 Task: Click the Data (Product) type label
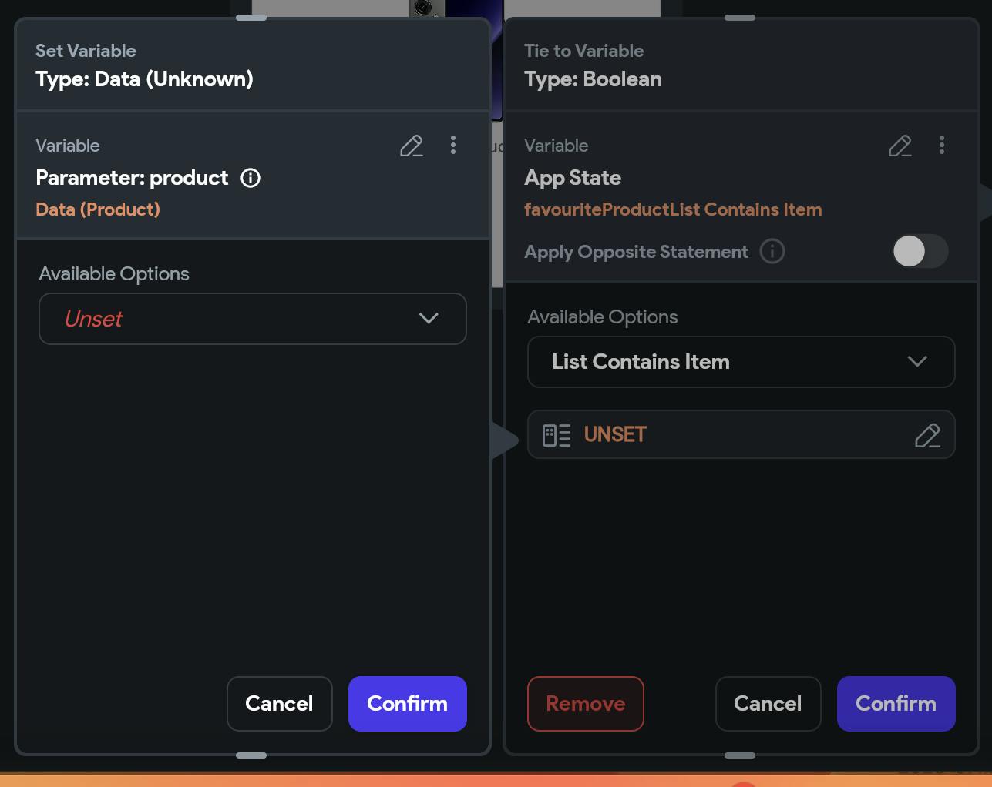click(x=98, y=209)
